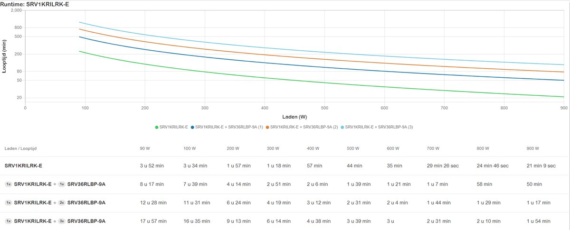Click the 1x badge before SRV36RLBP-9A
Viewport: 570px width, 230px height.
pyautogui.click(x=62, y=184)
